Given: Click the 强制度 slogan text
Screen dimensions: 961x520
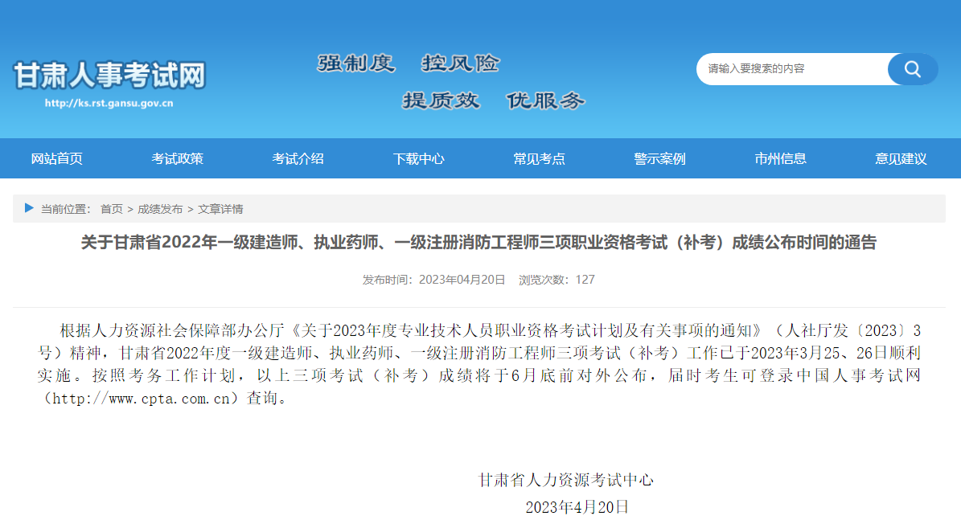Looking at the screenshot, I should [x=356, y=63].
